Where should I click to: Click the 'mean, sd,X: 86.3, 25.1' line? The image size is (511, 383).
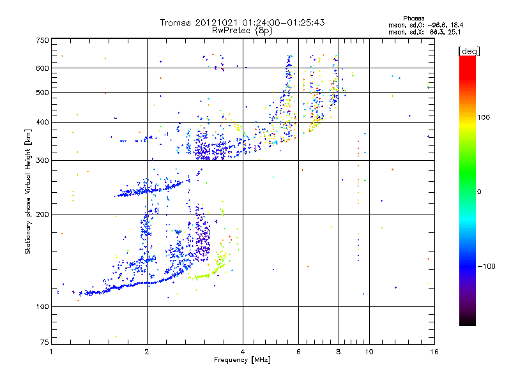[x=424, y=33]
